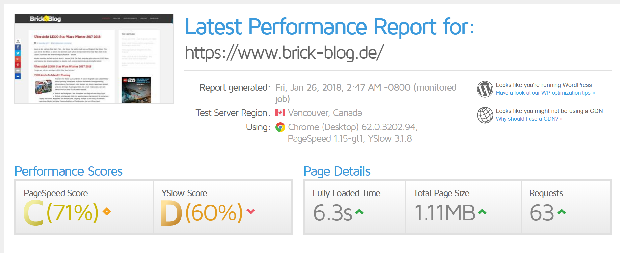
Task: Click the green arrow beside 1.11MB
Action: [482, 212]
